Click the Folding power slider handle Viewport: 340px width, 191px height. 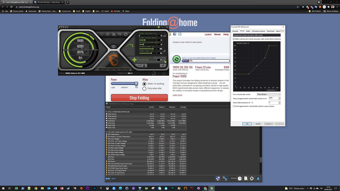136,84
